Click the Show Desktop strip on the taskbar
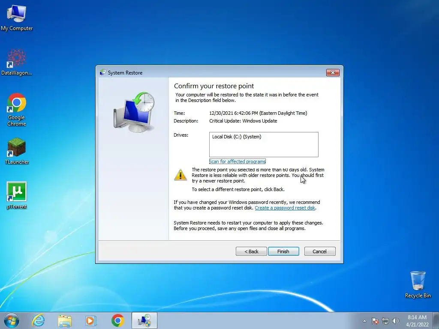The image size is (439, 329). point(437,320)
